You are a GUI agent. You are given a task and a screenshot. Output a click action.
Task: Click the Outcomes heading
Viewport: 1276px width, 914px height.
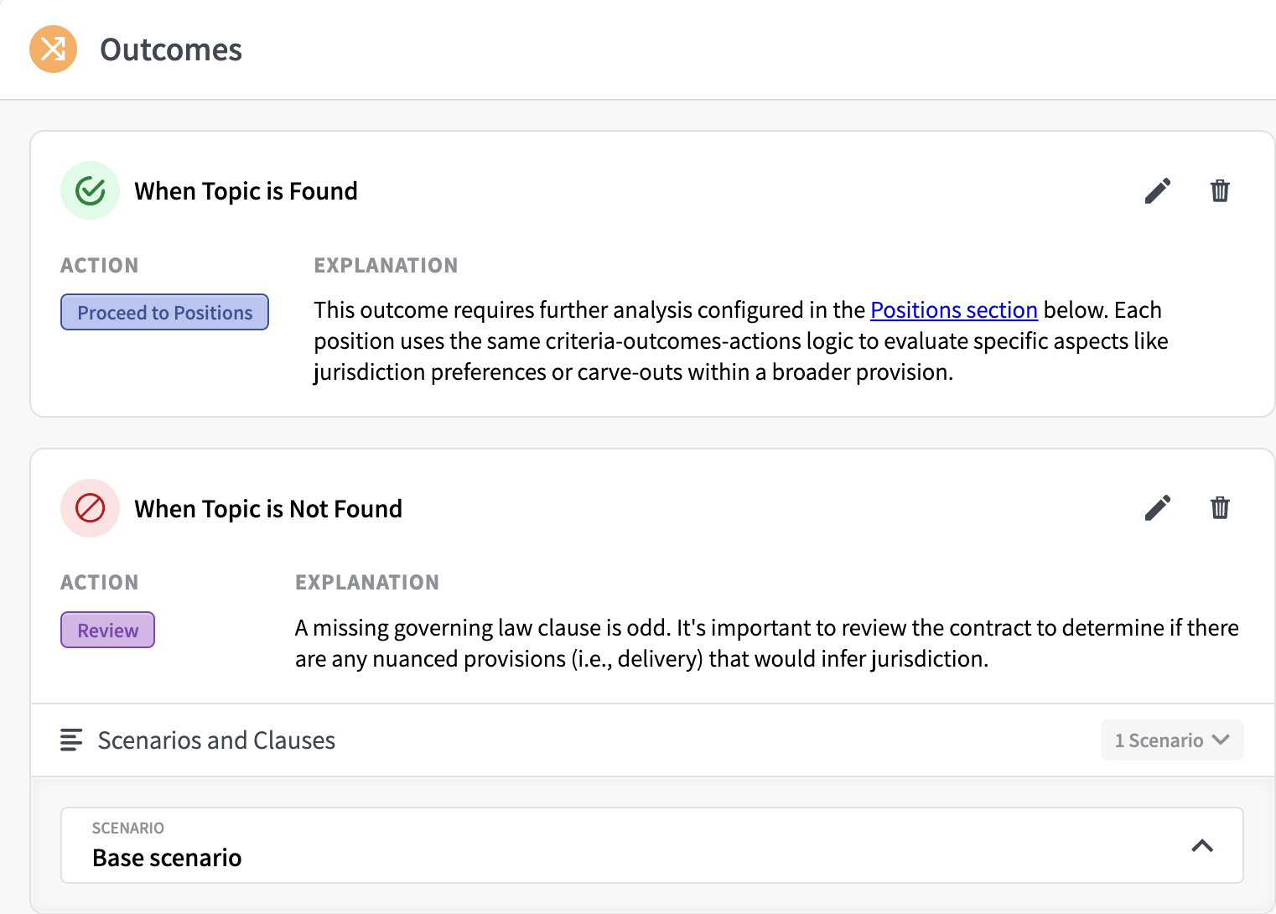[171, 50]
